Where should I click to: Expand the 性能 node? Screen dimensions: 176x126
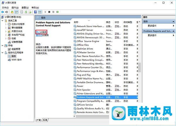(6, 38)
